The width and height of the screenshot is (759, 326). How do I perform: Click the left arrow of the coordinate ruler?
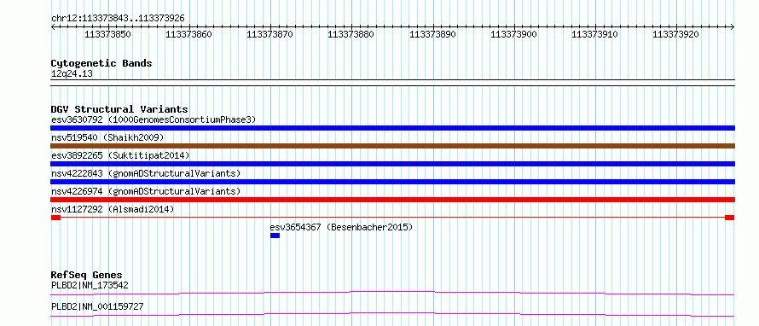tap(53, 27)
